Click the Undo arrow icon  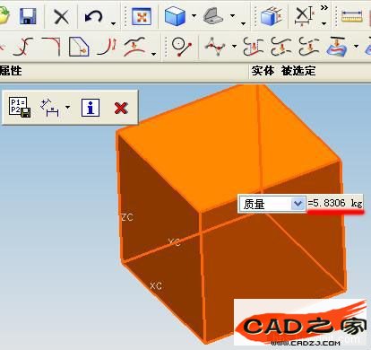point(93,16)
